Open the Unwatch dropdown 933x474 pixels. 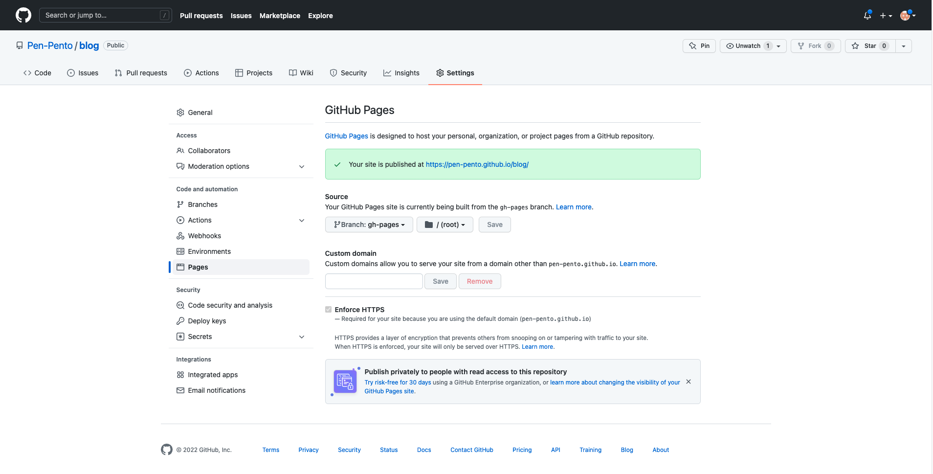pos(753,46)
